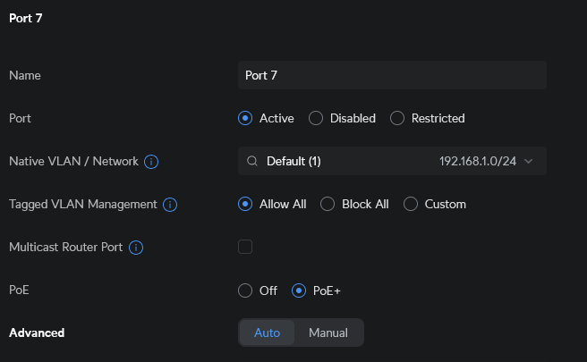Click the Port 7 panel heading
Image resolution: width=587 pixels, height=362 pixels.
click(26, 17)
